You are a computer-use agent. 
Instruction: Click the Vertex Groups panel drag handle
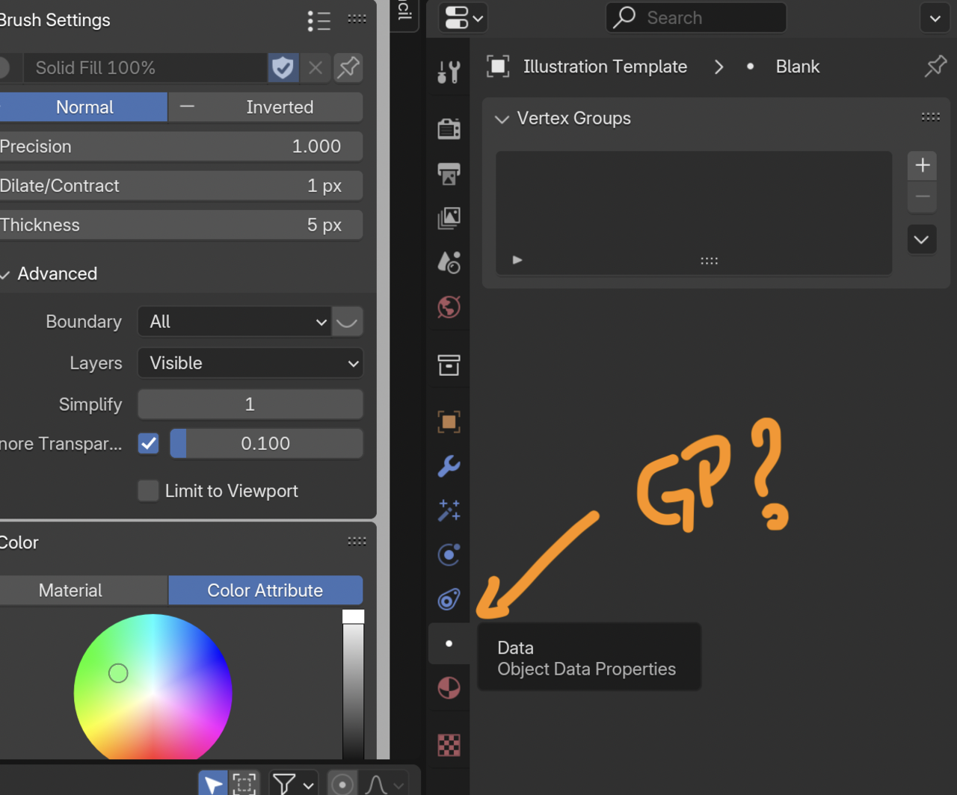(x=931, y=117)
